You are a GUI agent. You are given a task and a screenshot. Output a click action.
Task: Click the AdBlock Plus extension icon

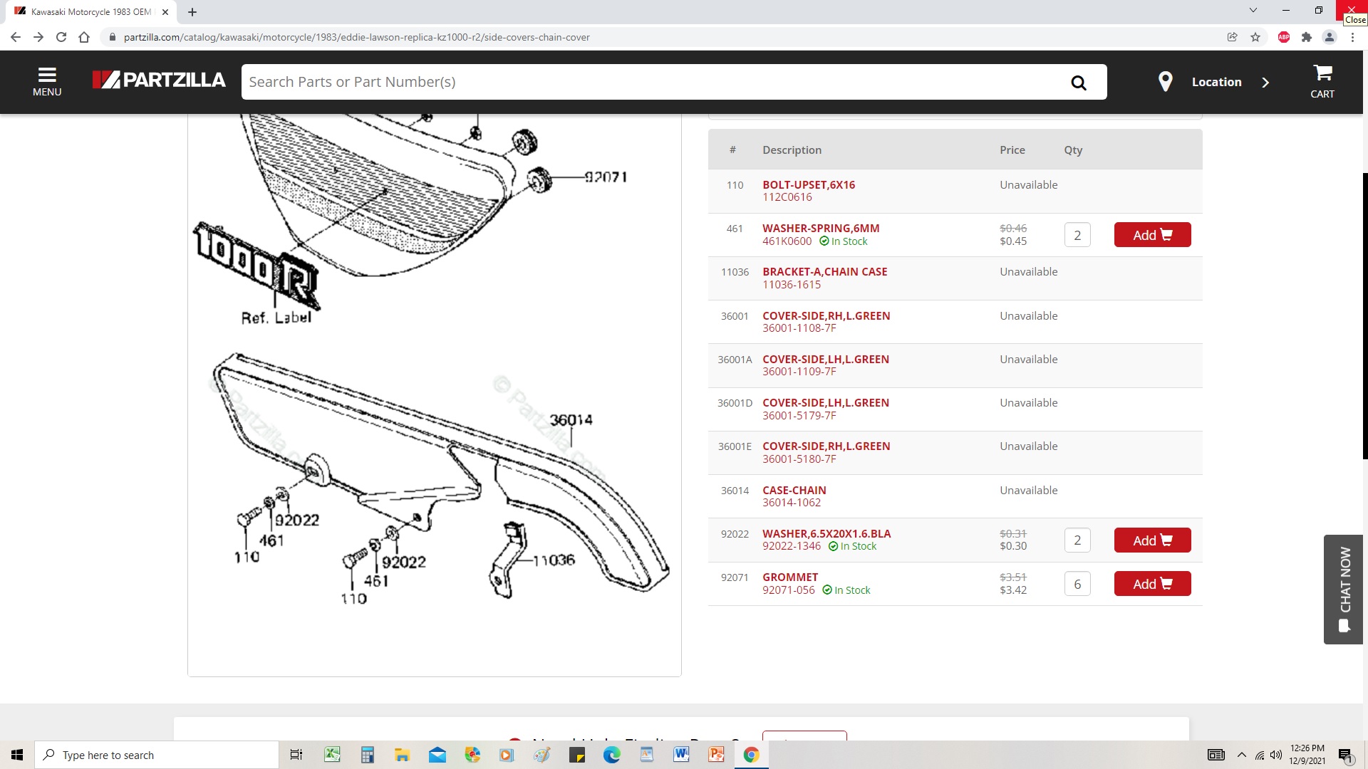[x=1284, y=37]
